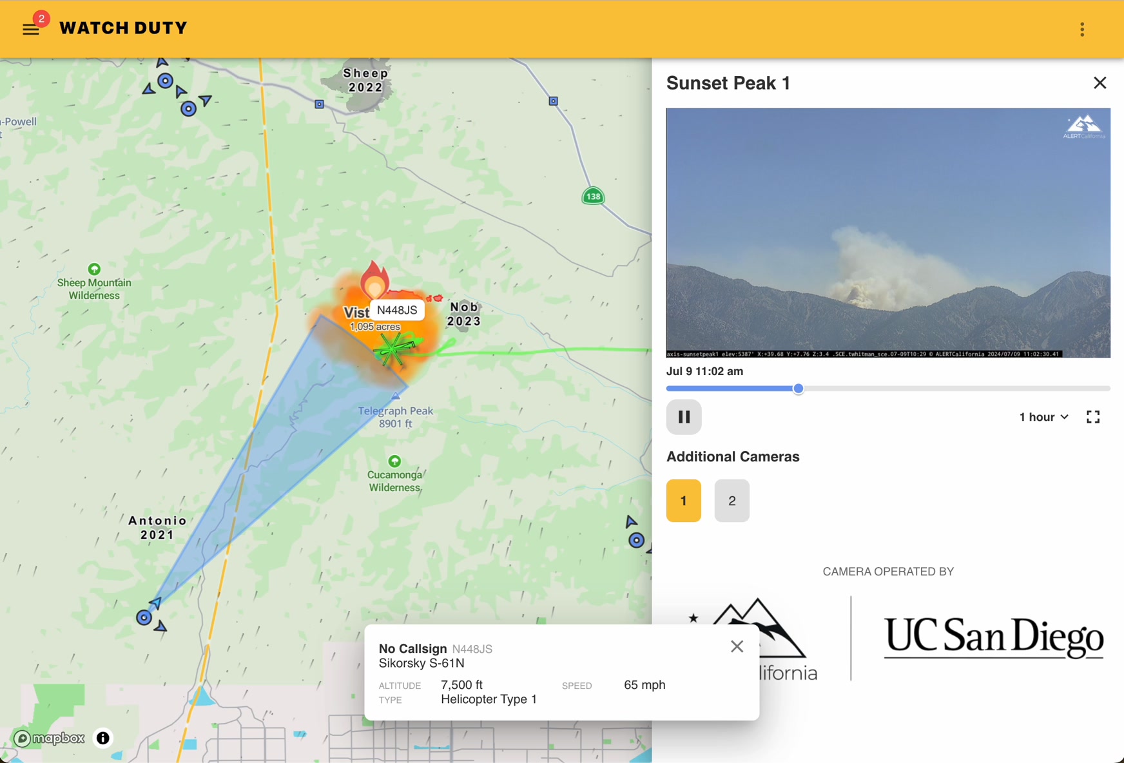Open the UC San Diego logo link
This screenshot has width=1124, height=763.
(x=993, y=637)
